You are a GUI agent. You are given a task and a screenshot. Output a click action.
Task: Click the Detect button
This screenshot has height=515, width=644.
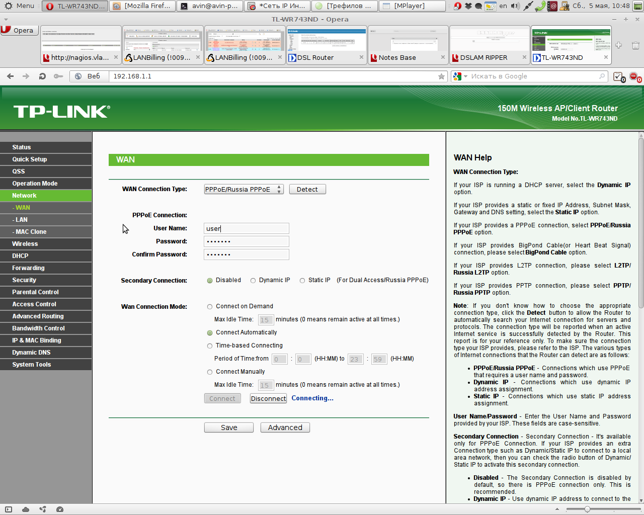tap(307, 189)
